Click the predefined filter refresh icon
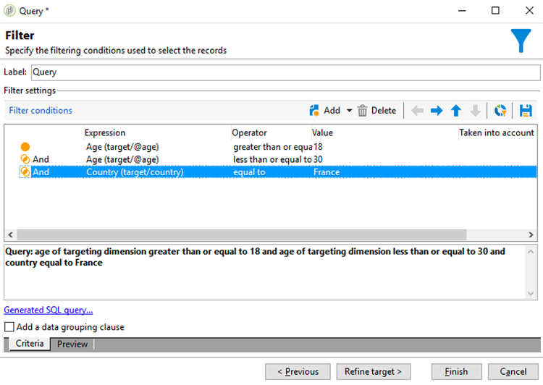 coord(500,111)
